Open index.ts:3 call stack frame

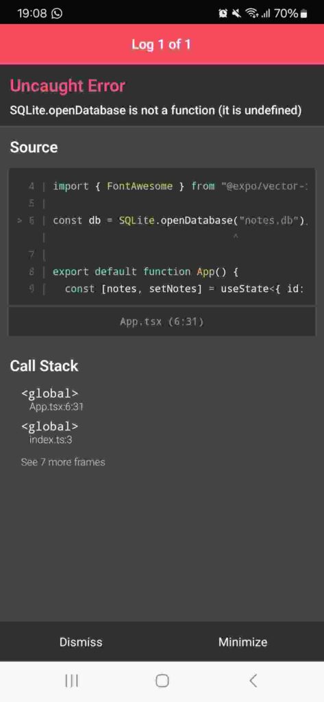tap(50, 433)
